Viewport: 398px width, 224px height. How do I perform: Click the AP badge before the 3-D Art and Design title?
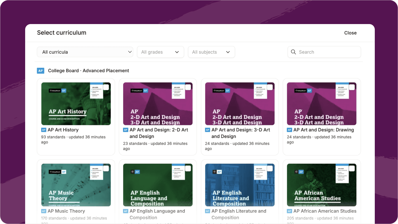(207, 130)
